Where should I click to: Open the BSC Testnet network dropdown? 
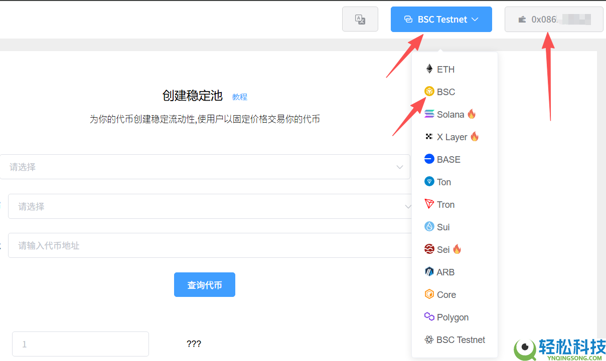[441, 20]
